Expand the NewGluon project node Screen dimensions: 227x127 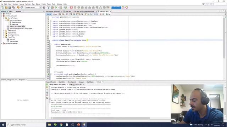point(1,14)
